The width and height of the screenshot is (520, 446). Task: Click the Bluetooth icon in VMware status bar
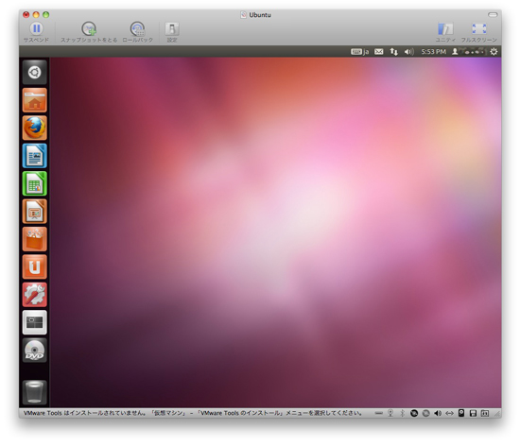click(x=402, y=413)
